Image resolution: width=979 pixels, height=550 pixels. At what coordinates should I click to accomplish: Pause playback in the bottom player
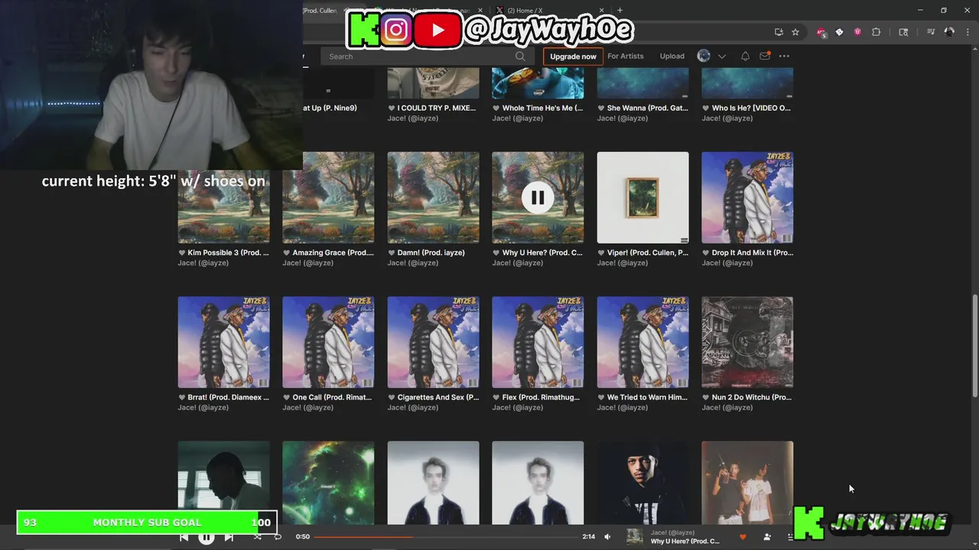coord(207,537)
